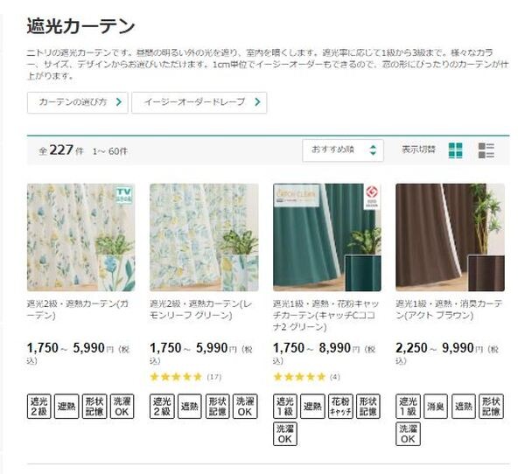Screen dimensions: 525x474
Task: Click 5-star rating of キャッチCココナ2 curtain
Action: click(x=299, y=377)
